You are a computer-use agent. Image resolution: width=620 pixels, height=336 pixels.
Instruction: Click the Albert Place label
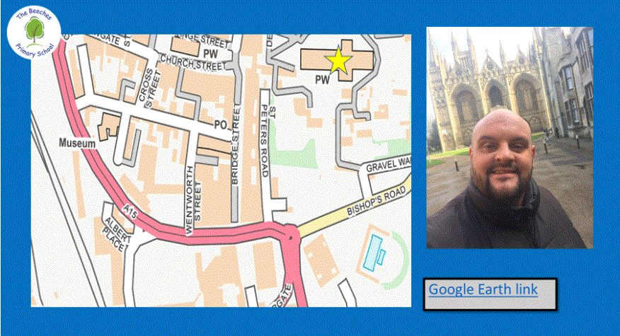click(x=116, y=234)
